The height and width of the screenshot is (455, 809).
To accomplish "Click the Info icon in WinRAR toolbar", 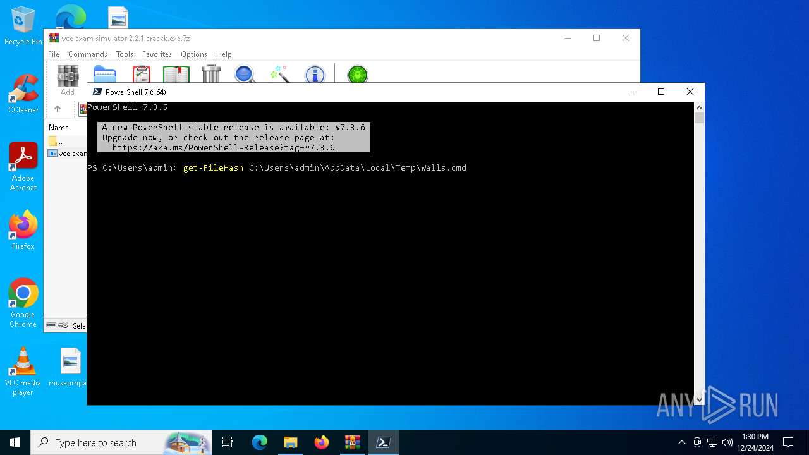I will (315, 75).
